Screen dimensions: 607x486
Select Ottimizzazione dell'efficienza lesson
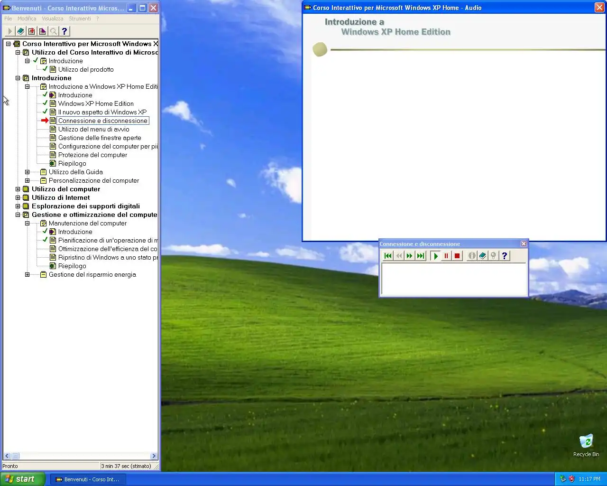pyautogui.click(x=108, y=249)
